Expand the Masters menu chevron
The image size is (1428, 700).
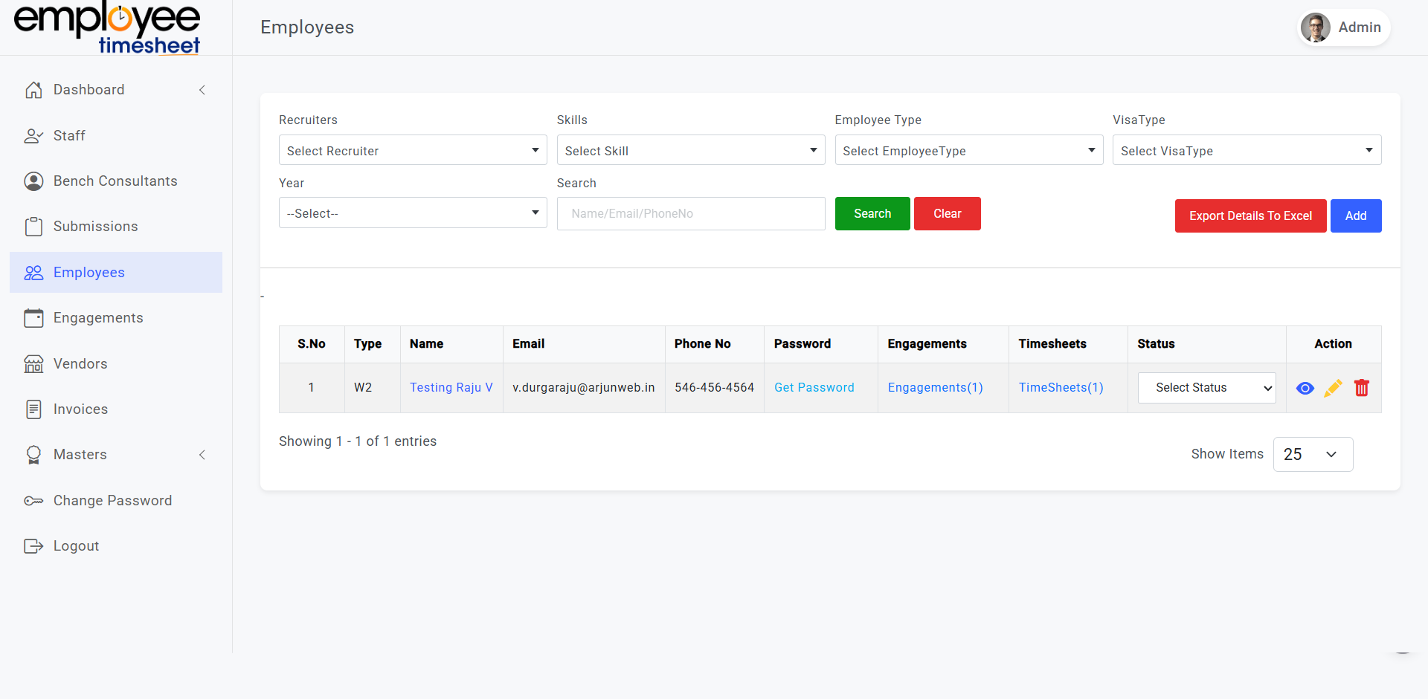(x=202, y=455)
